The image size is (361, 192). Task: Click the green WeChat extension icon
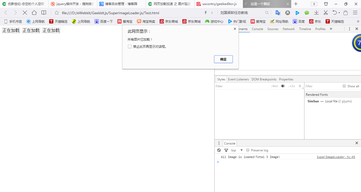tap(307, 13)
